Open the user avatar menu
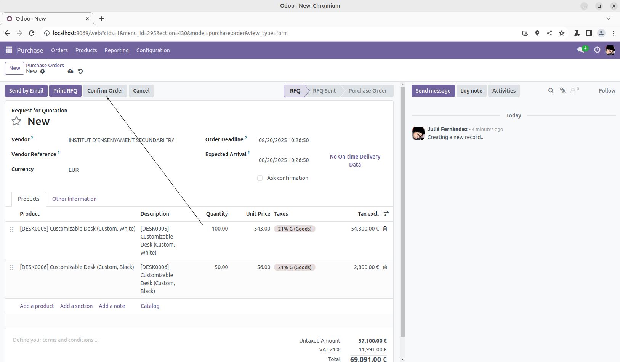This screenshot has width=620, height=362. [610, 50]
